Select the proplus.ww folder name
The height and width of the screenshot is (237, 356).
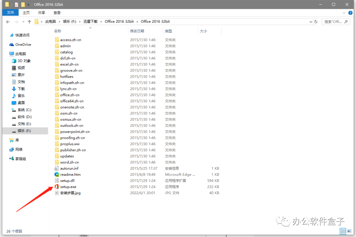[70, 144]
